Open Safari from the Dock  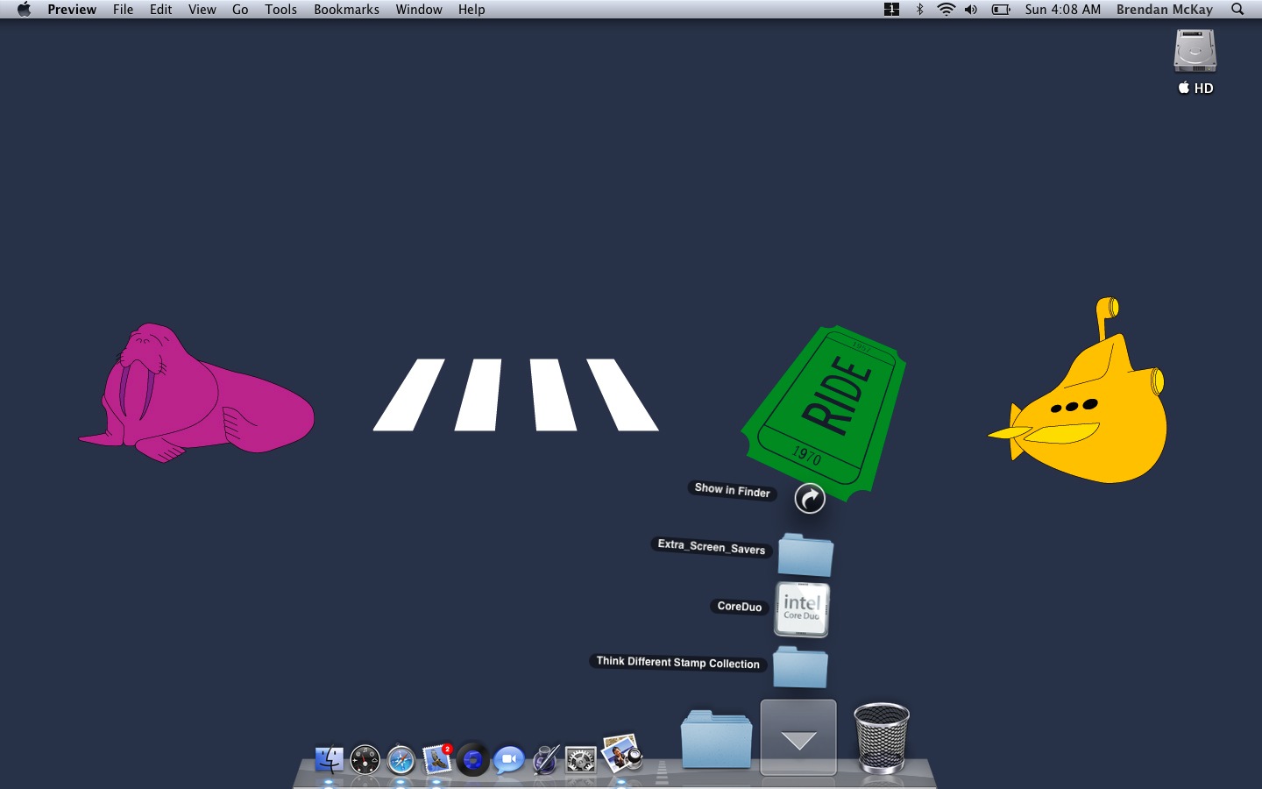click(x=401, y=759)
